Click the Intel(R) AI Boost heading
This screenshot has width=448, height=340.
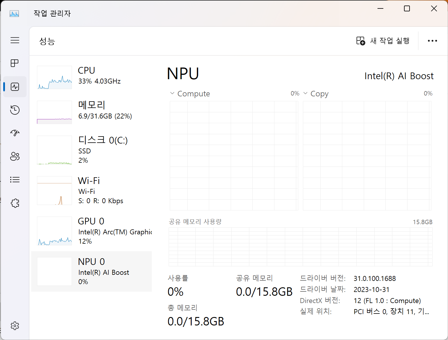pos(399,76)
